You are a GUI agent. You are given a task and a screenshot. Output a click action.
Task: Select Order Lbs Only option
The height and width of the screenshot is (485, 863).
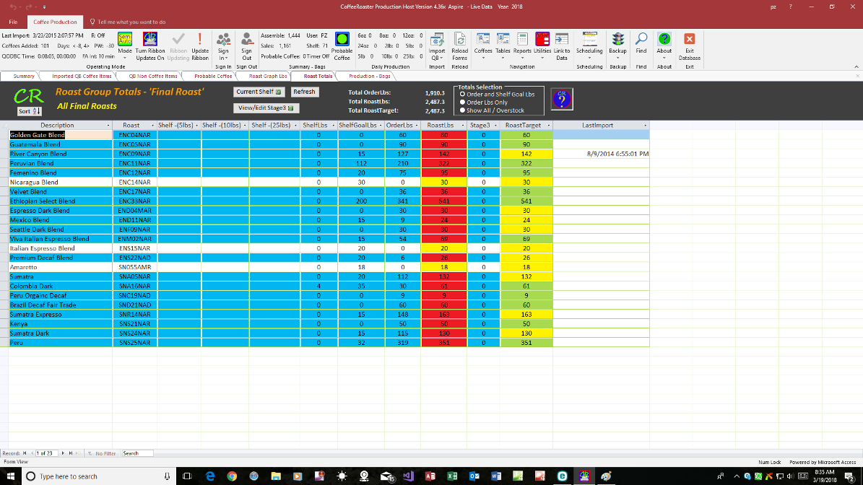462,102
